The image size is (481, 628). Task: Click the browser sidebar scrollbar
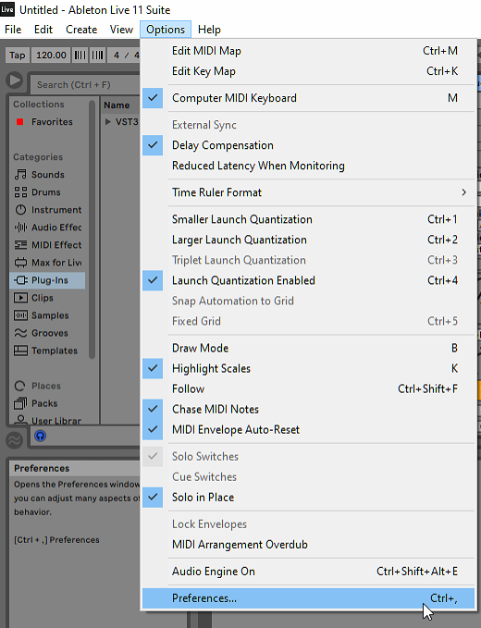click(92, 230)
